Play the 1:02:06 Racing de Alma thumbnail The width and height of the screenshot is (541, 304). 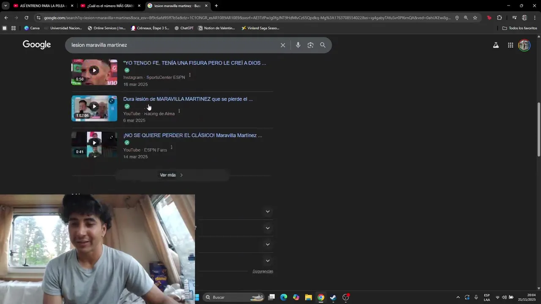[x=94, y=109]
